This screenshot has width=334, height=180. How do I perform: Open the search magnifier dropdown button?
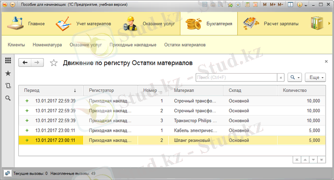coord(295,77)
